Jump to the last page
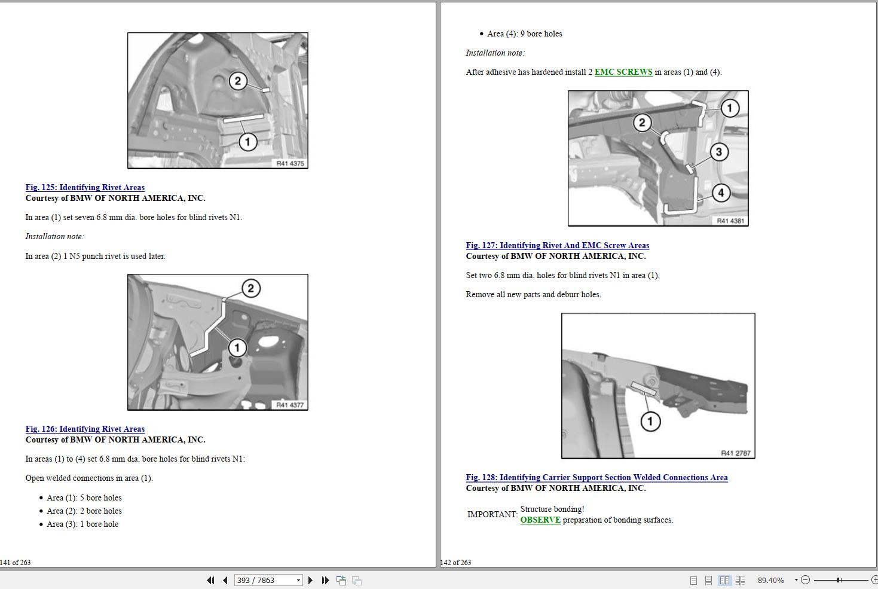Image resolution: width=878 pixels, height=589 pixels. [325, 580]
